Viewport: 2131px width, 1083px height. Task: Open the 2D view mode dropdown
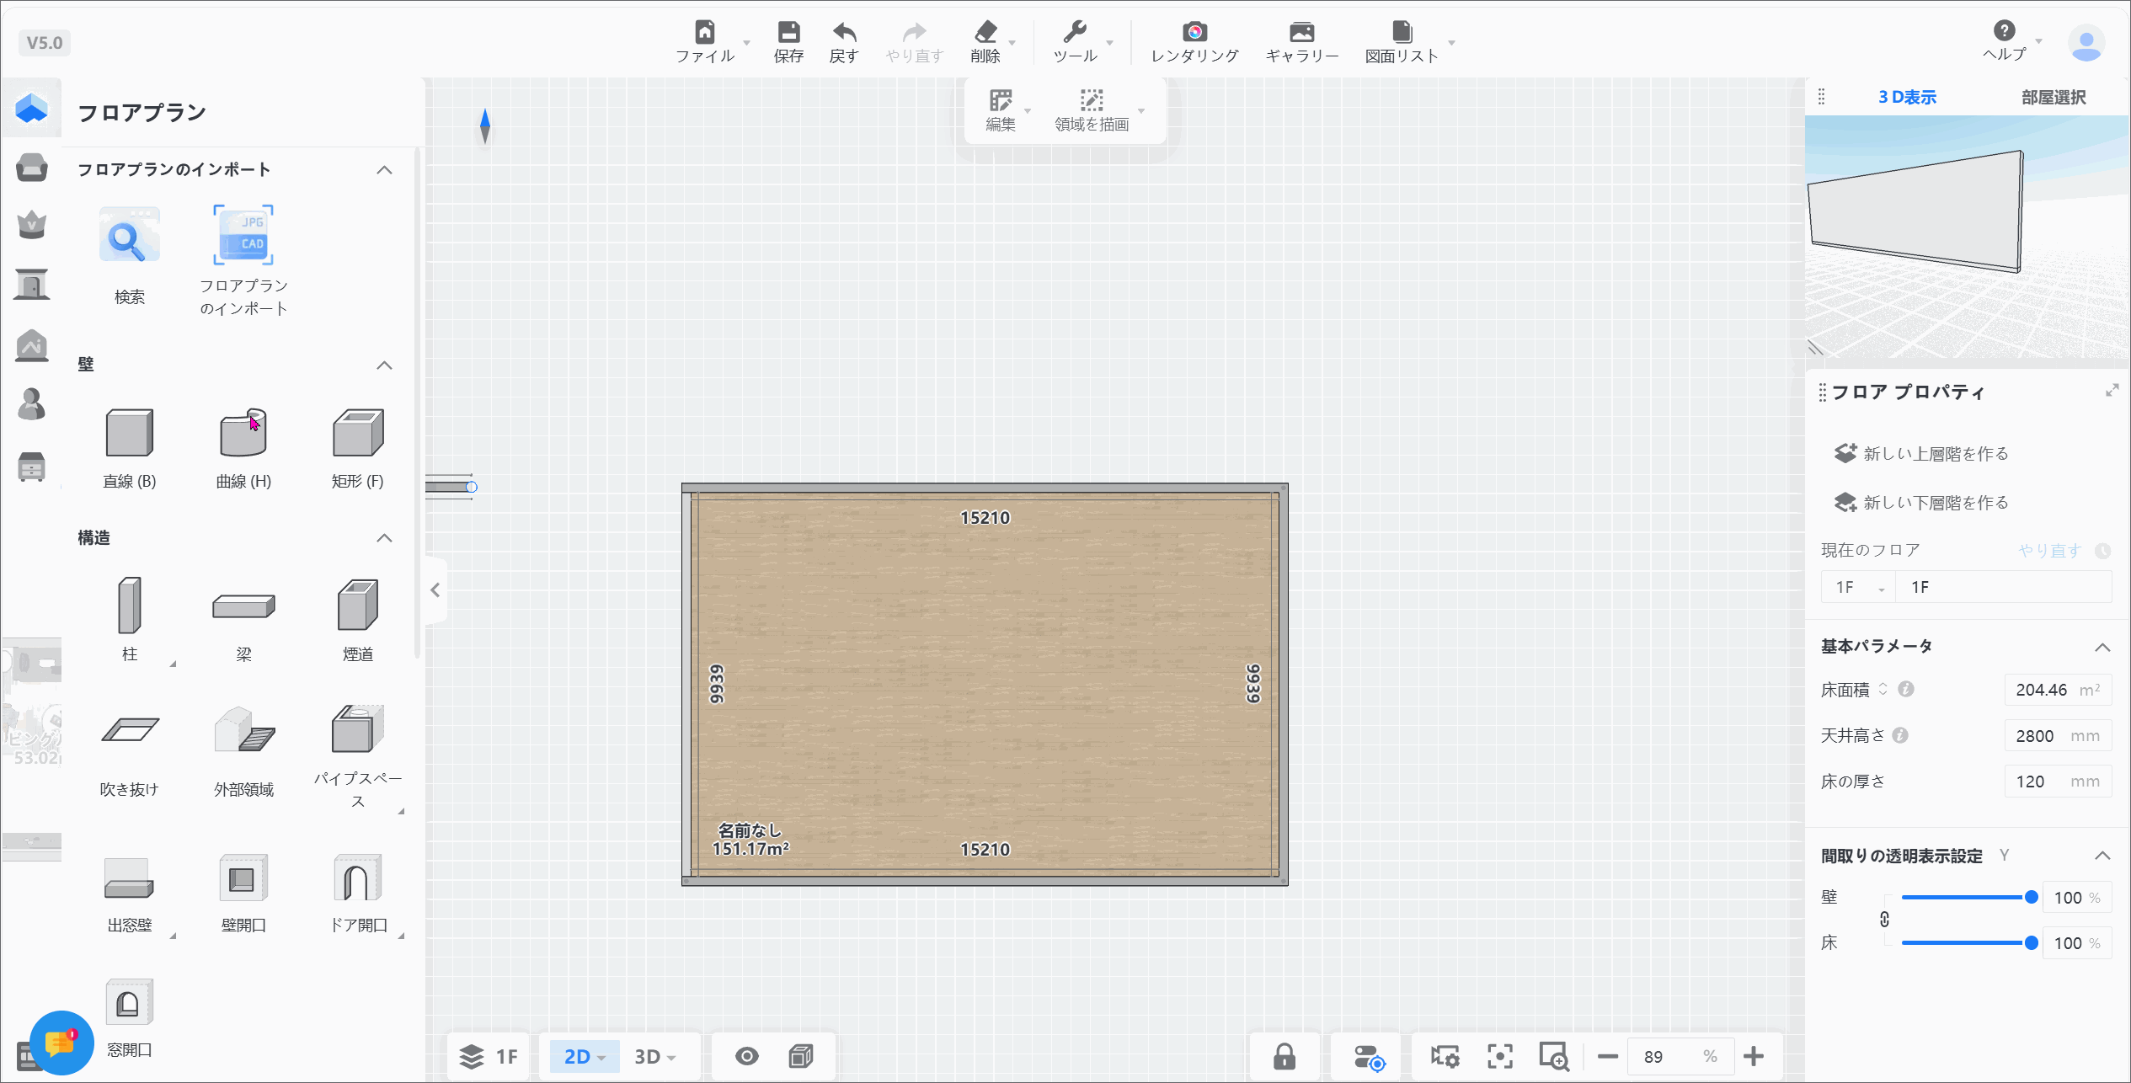(x=585, y=1056)
